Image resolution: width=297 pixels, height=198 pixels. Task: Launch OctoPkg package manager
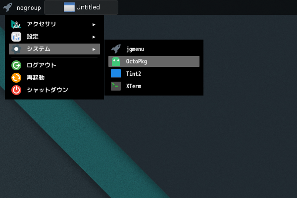(x=154, y=61)
